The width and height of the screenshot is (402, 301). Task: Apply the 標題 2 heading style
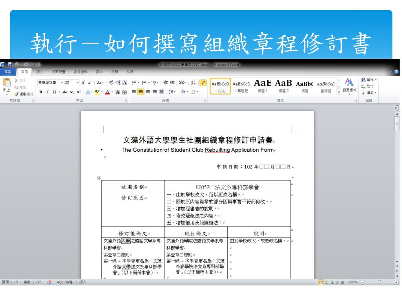(283, 87)
